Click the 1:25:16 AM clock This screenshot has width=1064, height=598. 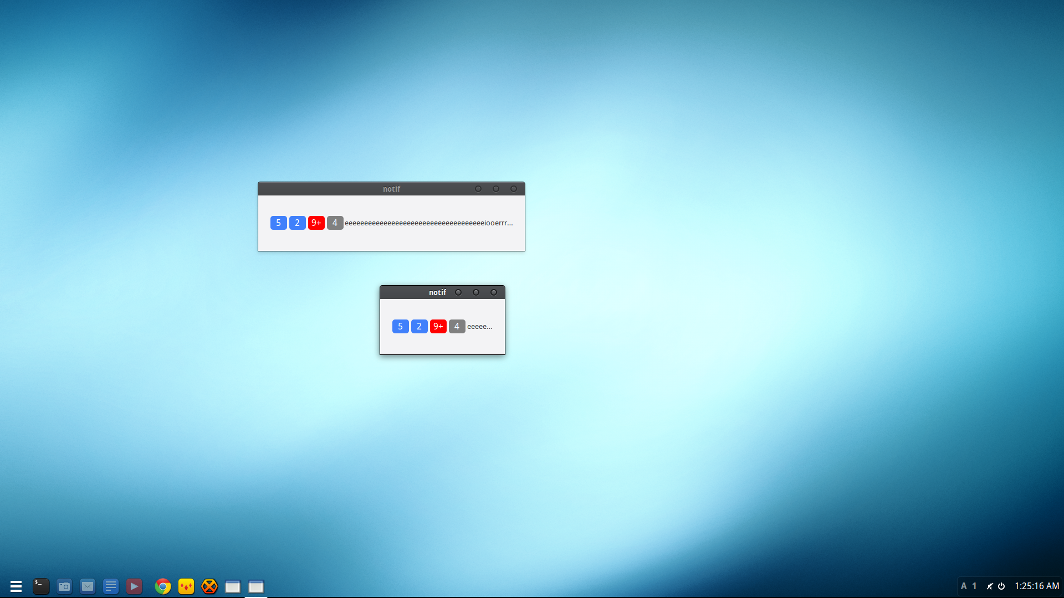[1037, 586]
